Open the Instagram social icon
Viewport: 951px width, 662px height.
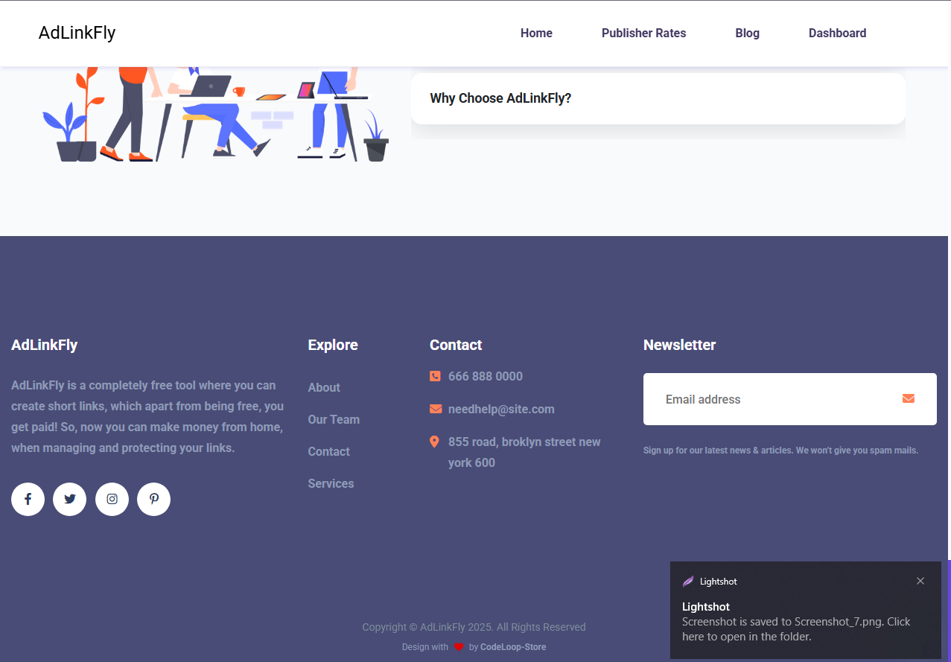(x=112, y=499)
